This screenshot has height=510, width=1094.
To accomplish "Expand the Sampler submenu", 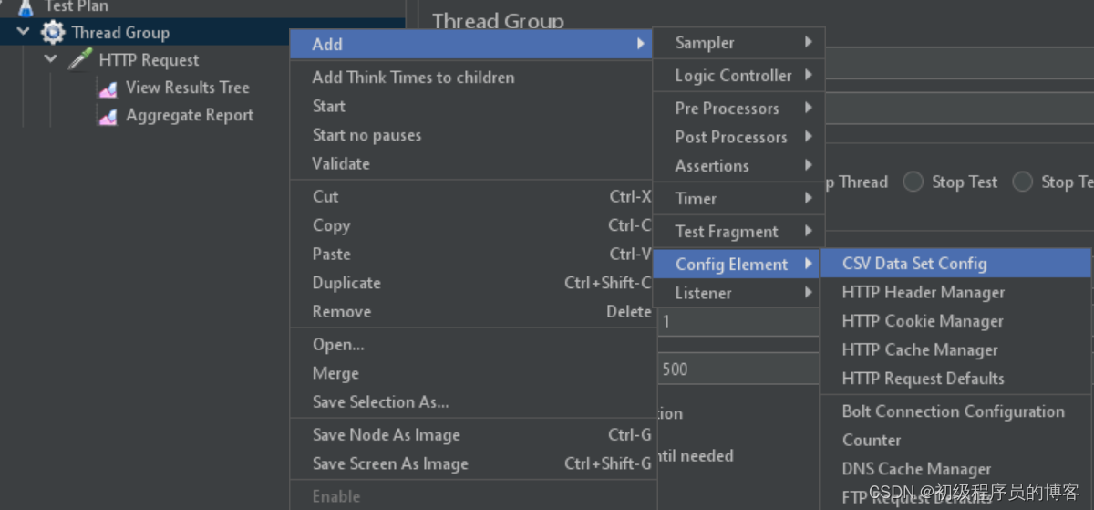I will [739, 43].
